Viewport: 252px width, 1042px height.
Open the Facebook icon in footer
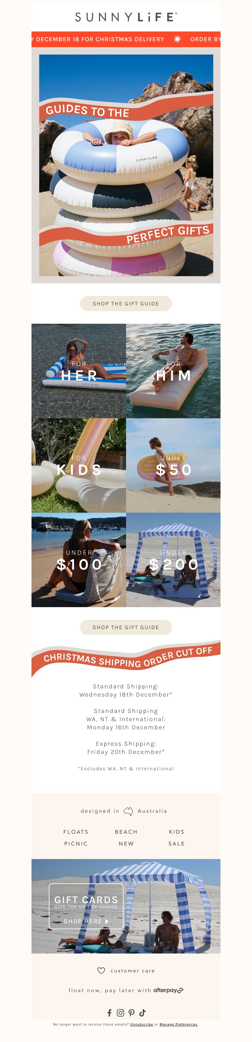109,1012
